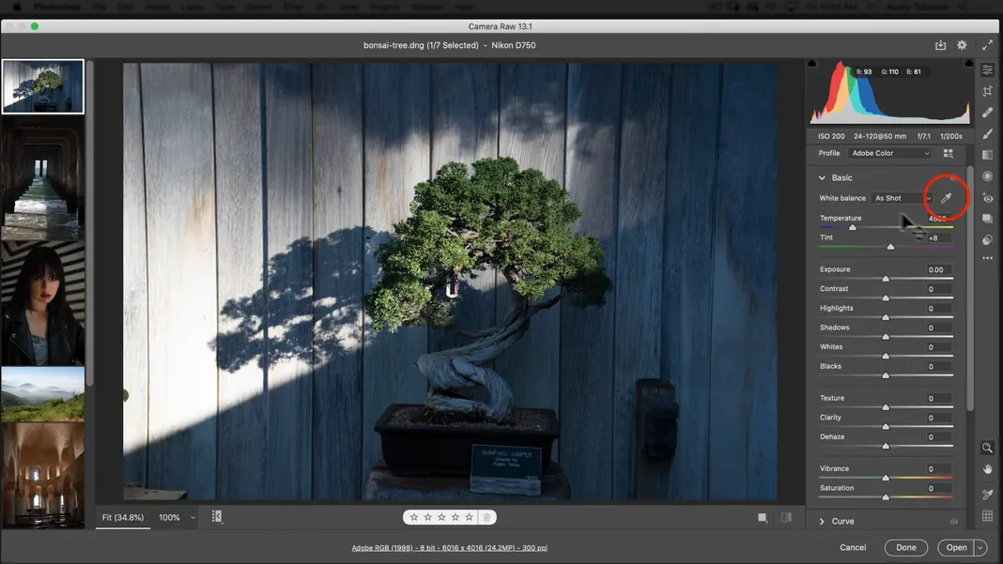The height and width of the screenshot is (564, 1003).
Task: Select the misty mountains filmstrip thumbnail
Action: click(43, 394)
